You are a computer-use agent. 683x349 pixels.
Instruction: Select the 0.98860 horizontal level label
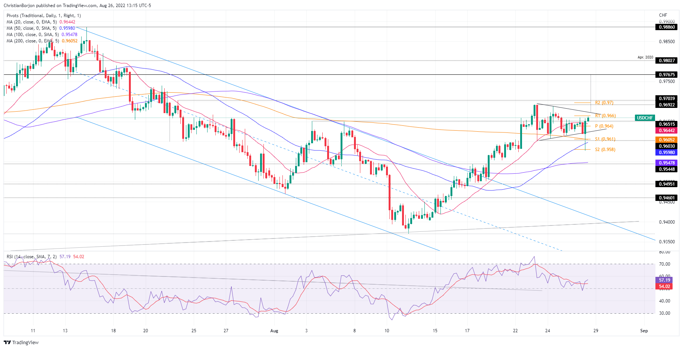coord(667,27)
